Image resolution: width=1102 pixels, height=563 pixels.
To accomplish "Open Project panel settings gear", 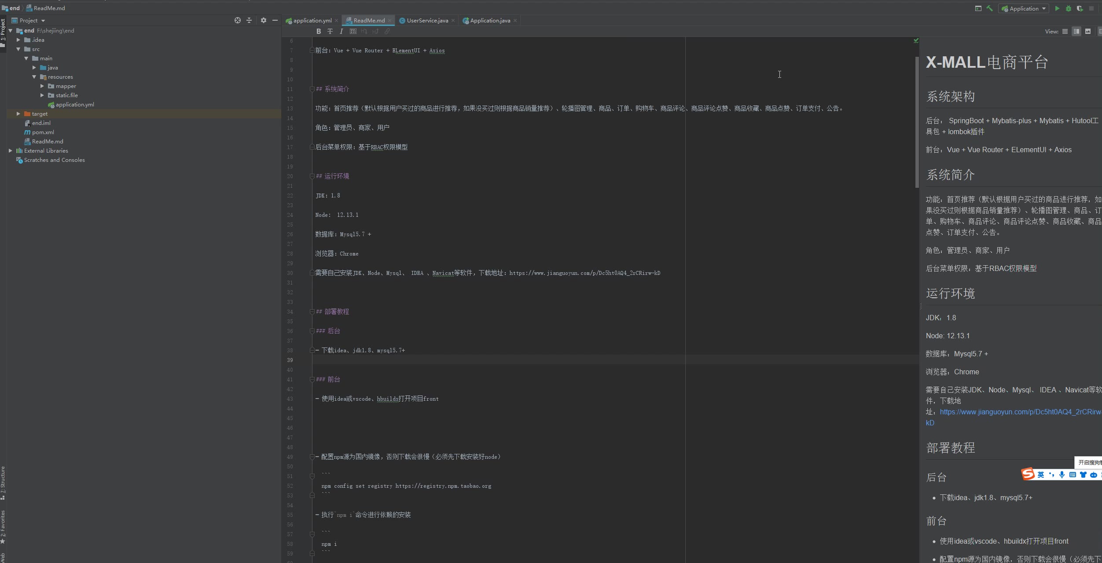I will point(264,20).
